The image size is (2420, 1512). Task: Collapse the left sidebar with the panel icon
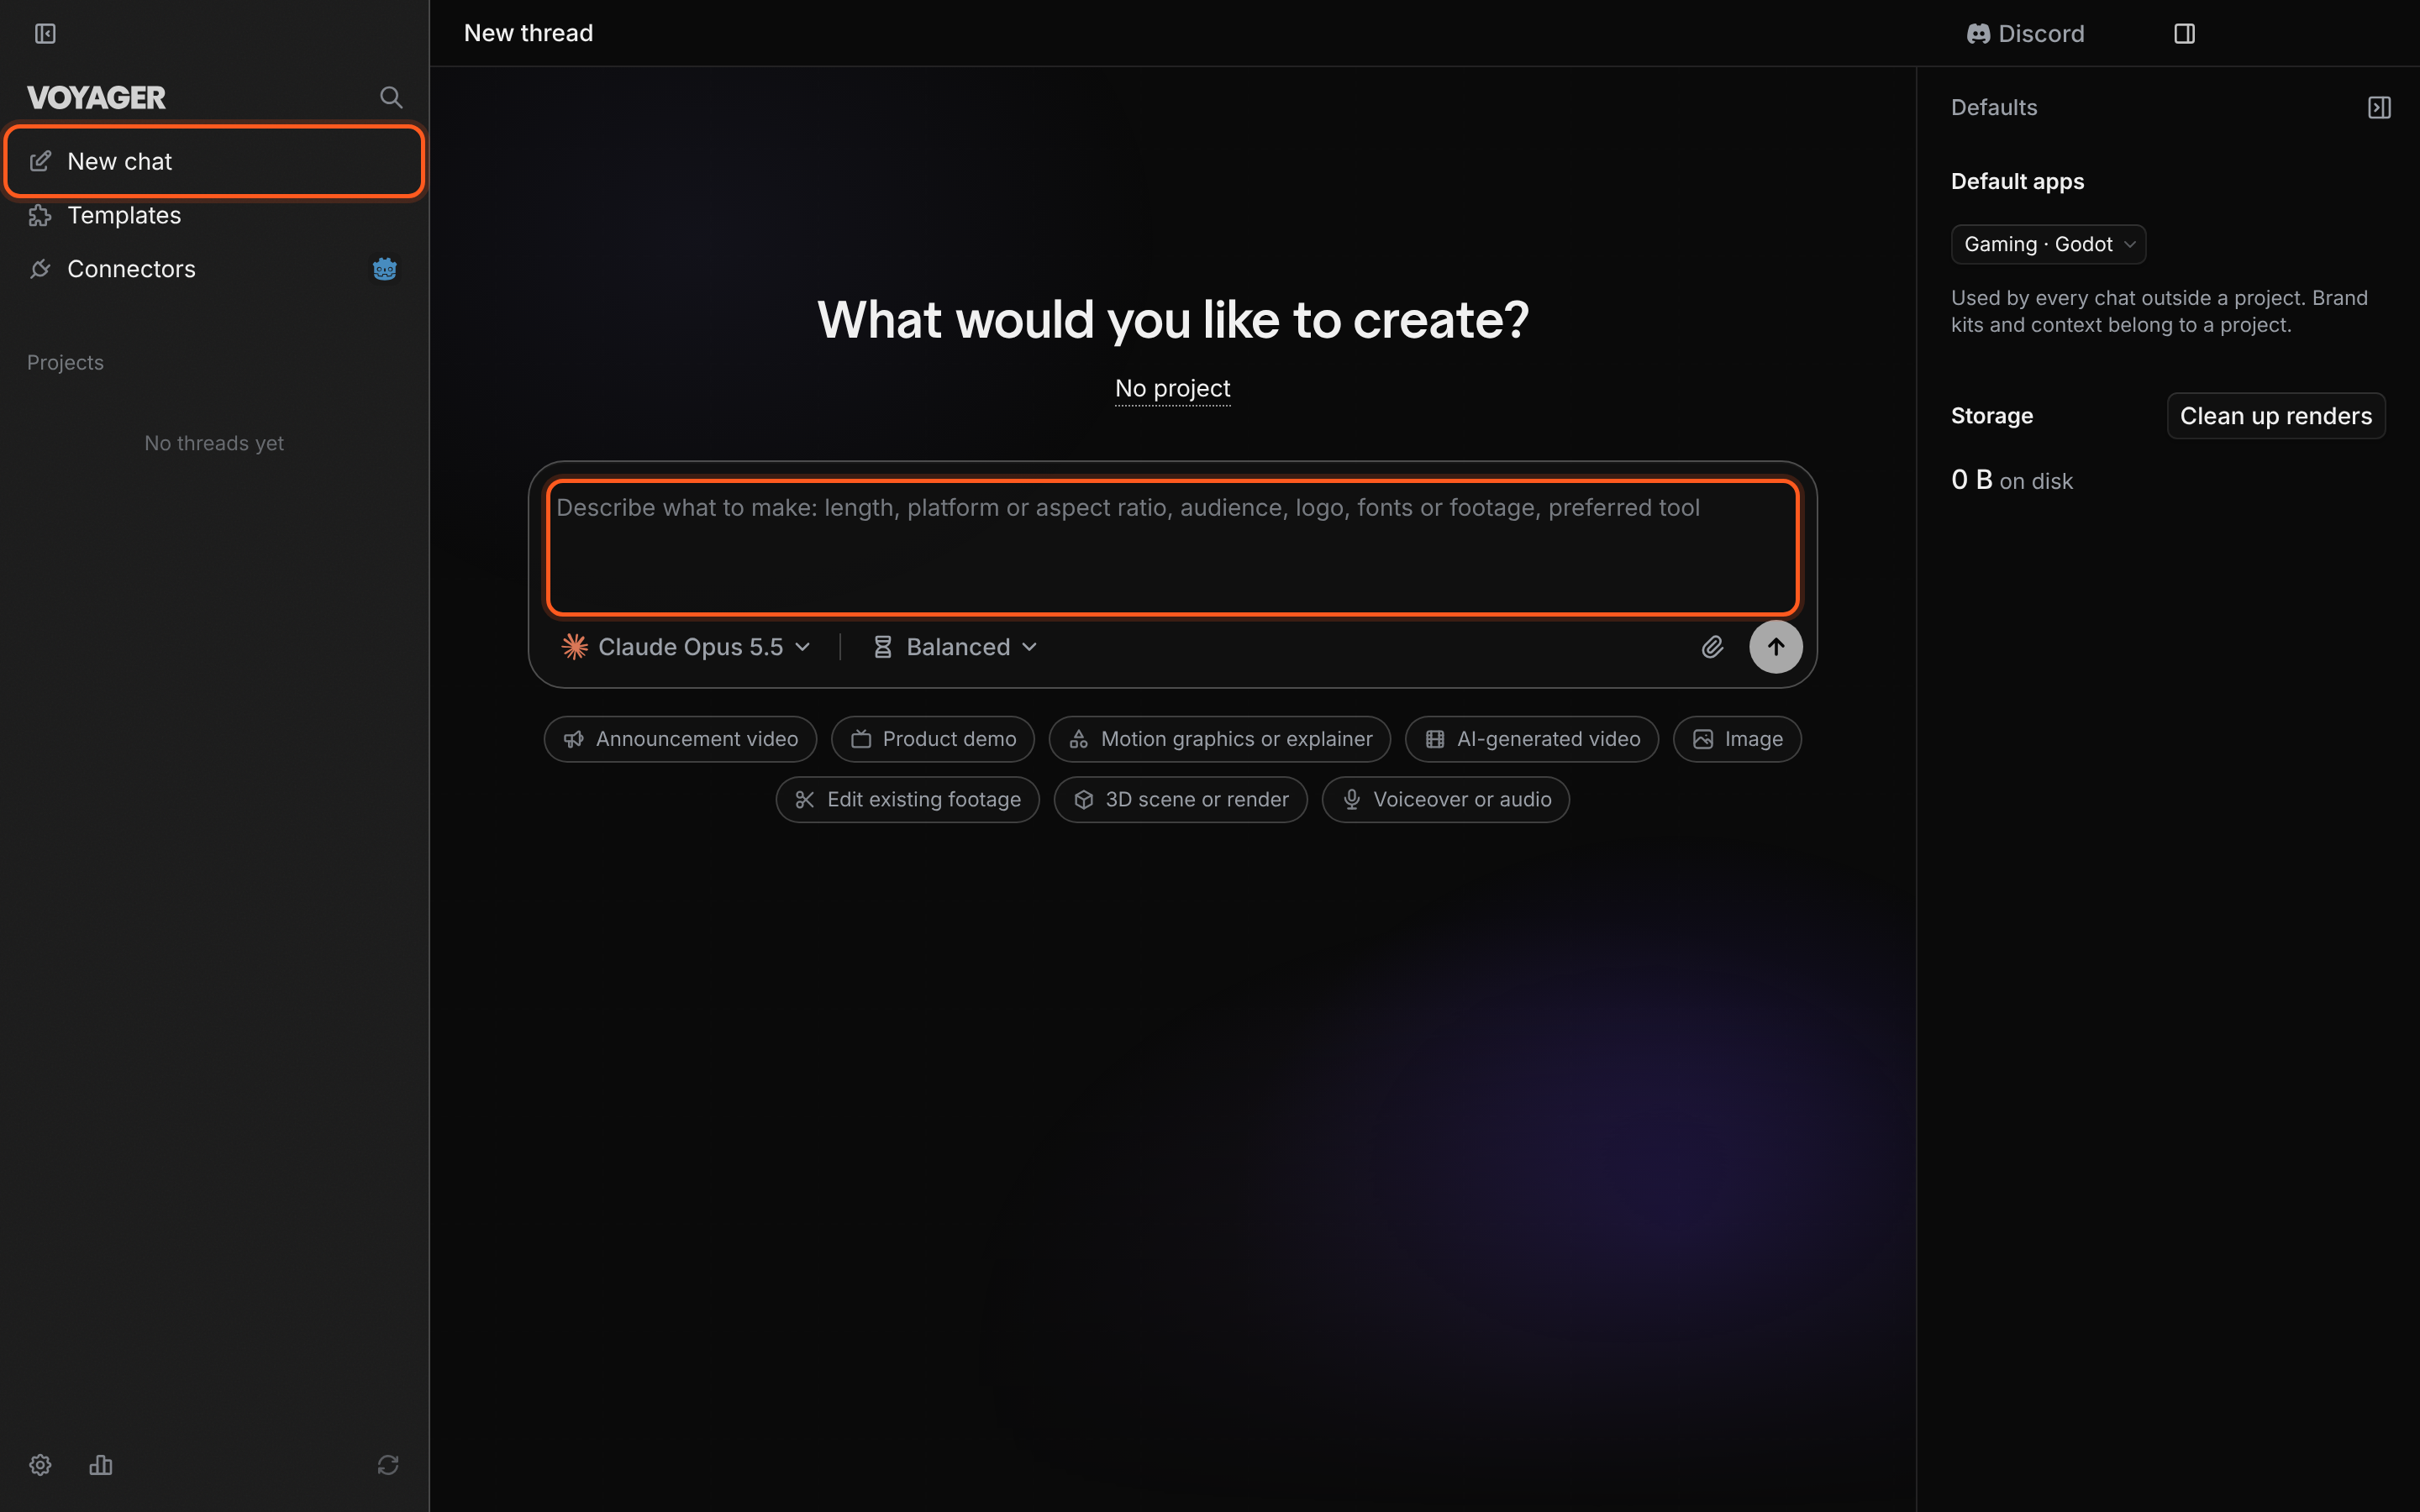click(x=45, y=34)
